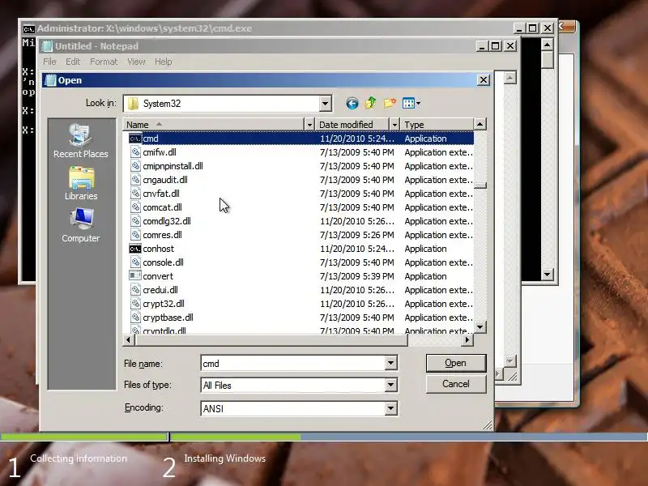Viewport: 648px width, 486px height.
Task: Create a new folder in System32
Action: tap(390, 103)
